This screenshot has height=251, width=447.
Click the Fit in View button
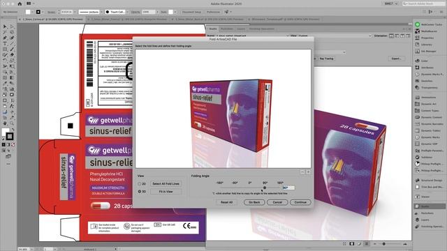pyautogui.click(x=166, y=192)
